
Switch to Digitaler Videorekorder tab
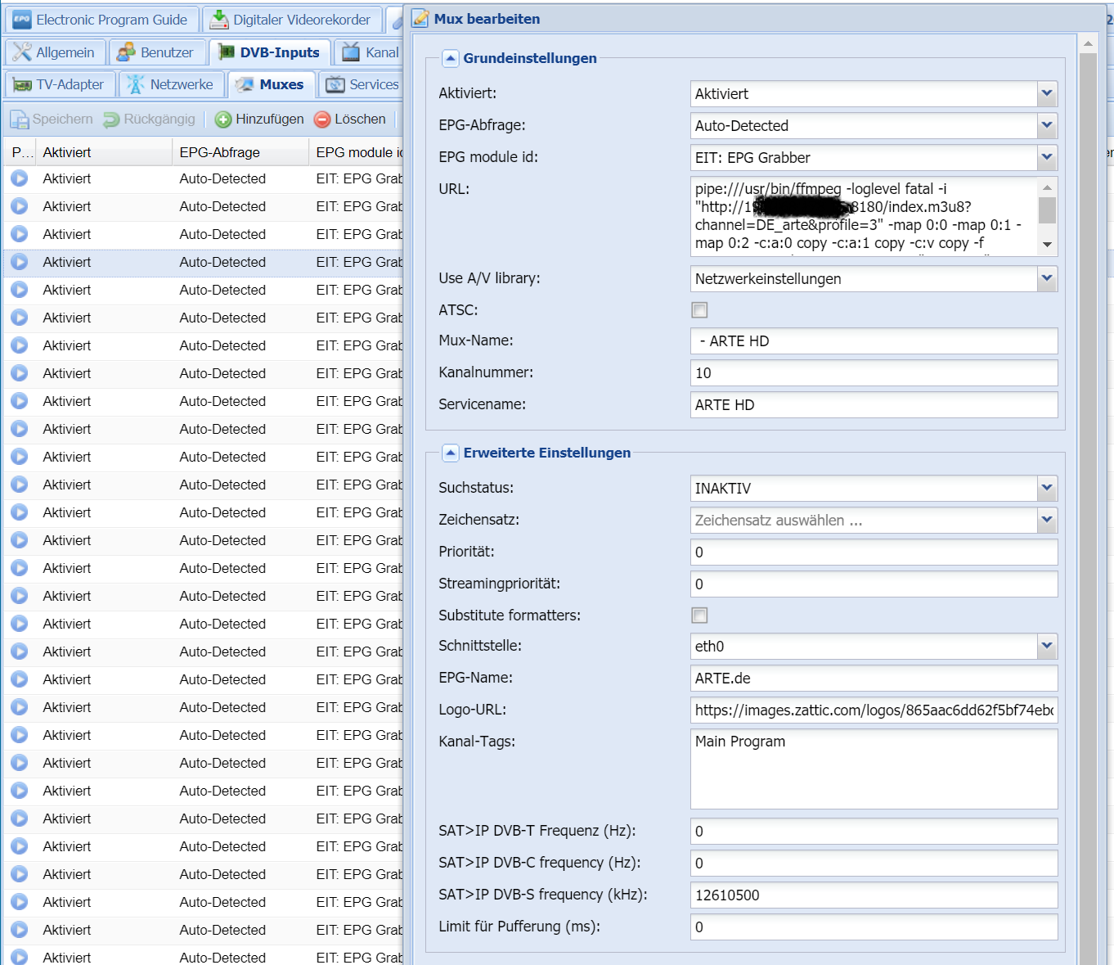click(x=291, y=20)
